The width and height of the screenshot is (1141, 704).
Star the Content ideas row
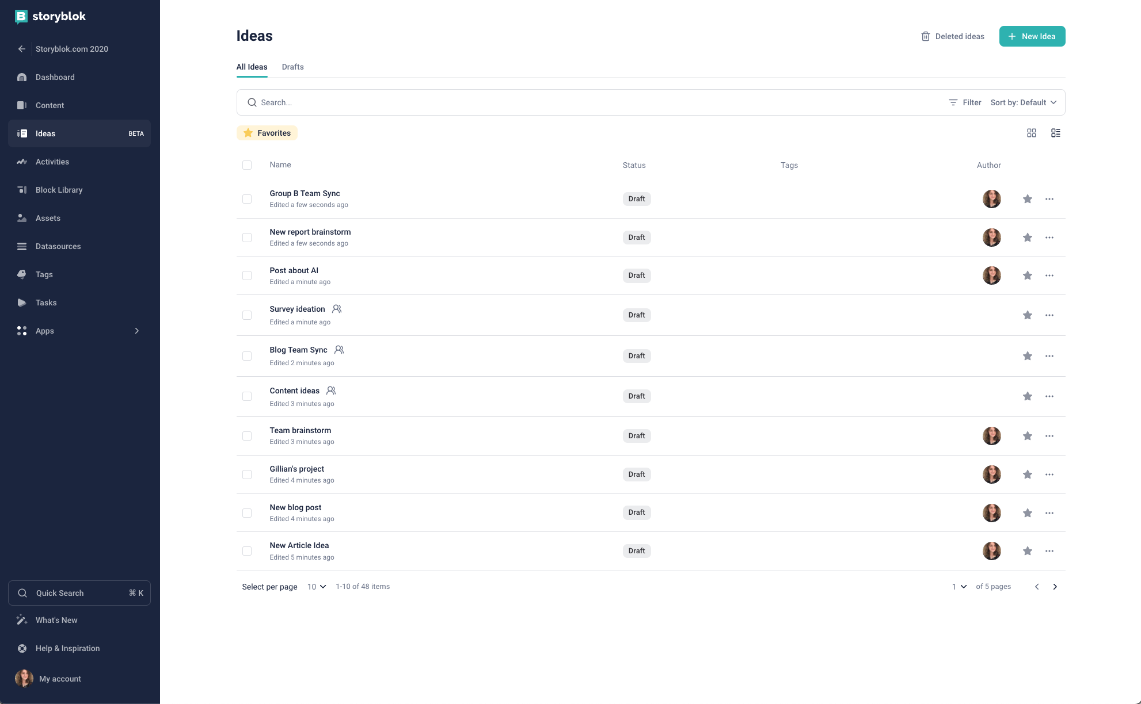tap(1028, 396)
